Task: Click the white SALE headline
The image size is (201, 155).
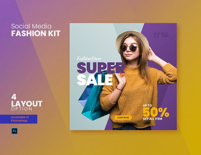Action: click(x=95, y=80)
